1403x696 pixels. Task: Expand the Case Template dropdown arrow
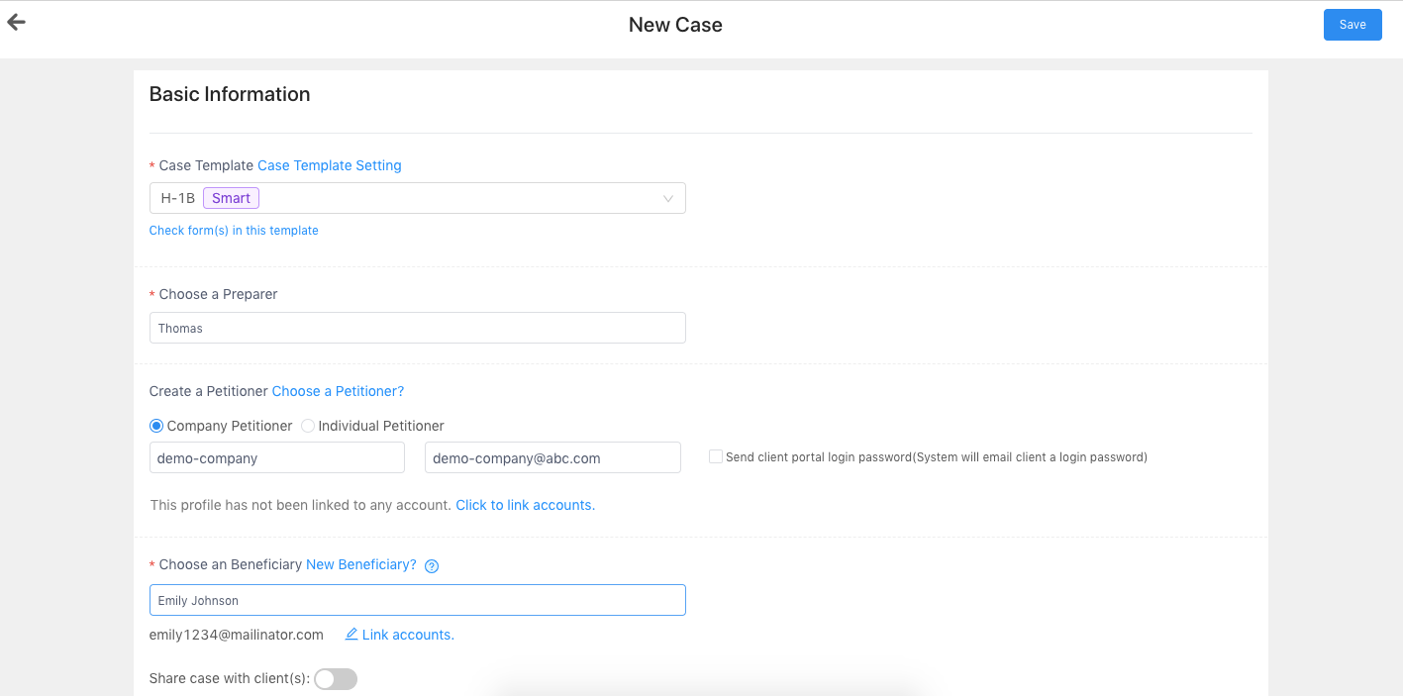coord(668,199)
